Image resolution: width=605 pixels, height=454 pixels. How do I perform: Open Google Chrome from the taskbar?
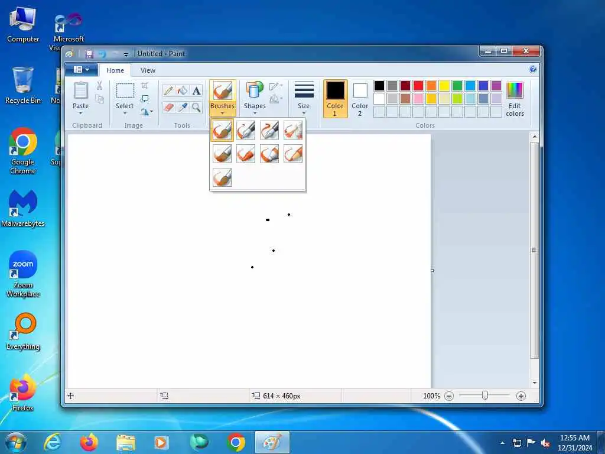(x=236, y=442)
